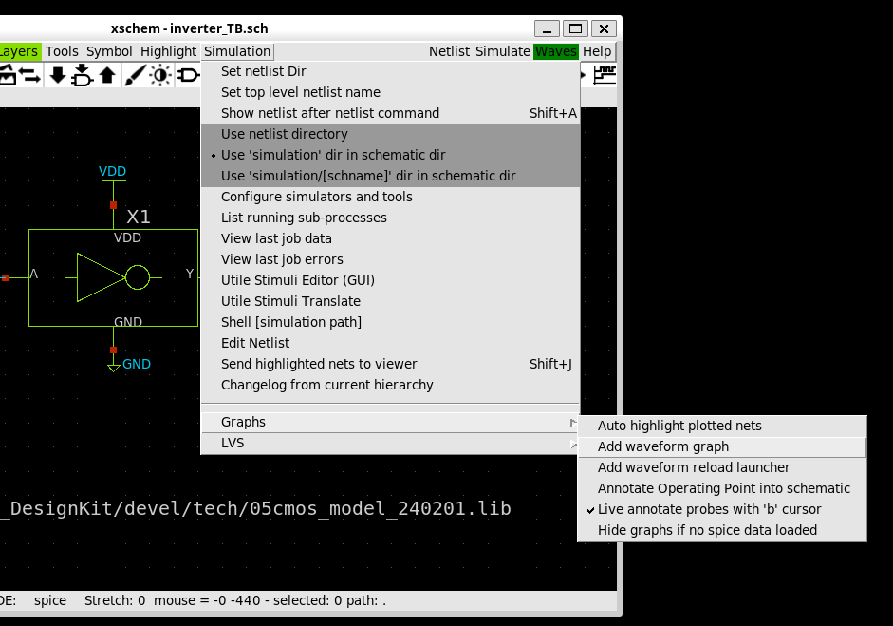Click the Netlist button

[450, 51]
